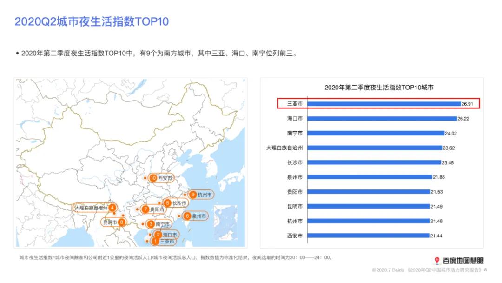The height and width of the screenshot is (283, 502).
Task: Open the slide heading 2020Q2城市夜生活指数TOP10
Action: [92, 21]
